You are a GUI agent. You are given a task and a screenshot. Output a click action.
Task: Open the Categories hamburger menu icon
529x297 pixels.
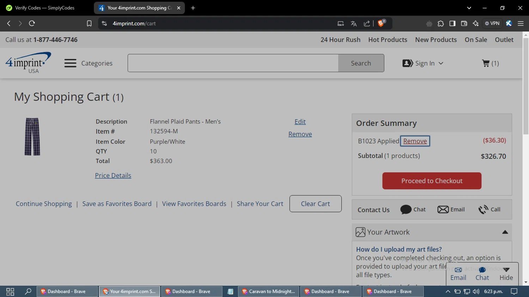tap(70, 63)
